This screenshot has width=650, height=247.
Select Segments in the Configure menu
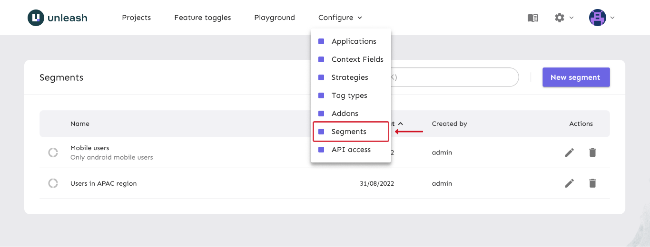(349, 132)
